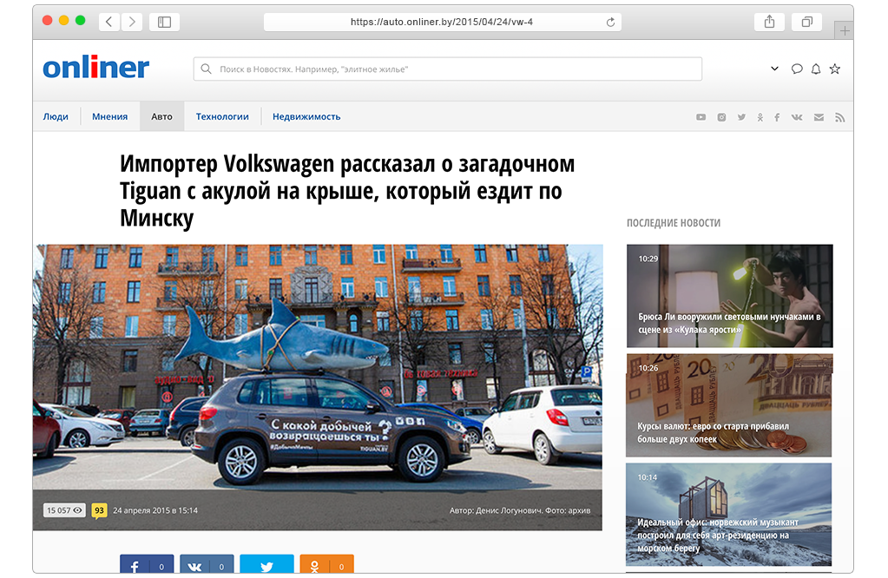Select the Авто section tab
The width and height of the screenshot is (888, 578).
(x=161, y=116)
